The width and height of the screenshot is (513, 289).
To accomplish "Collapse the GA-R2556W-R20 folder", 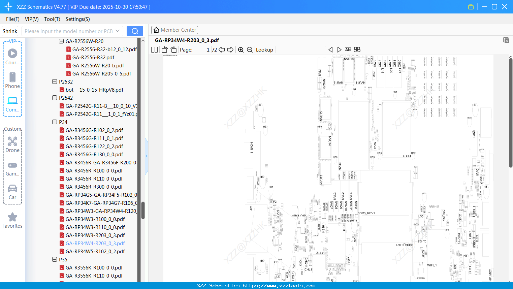I will (x=61, y=41).
